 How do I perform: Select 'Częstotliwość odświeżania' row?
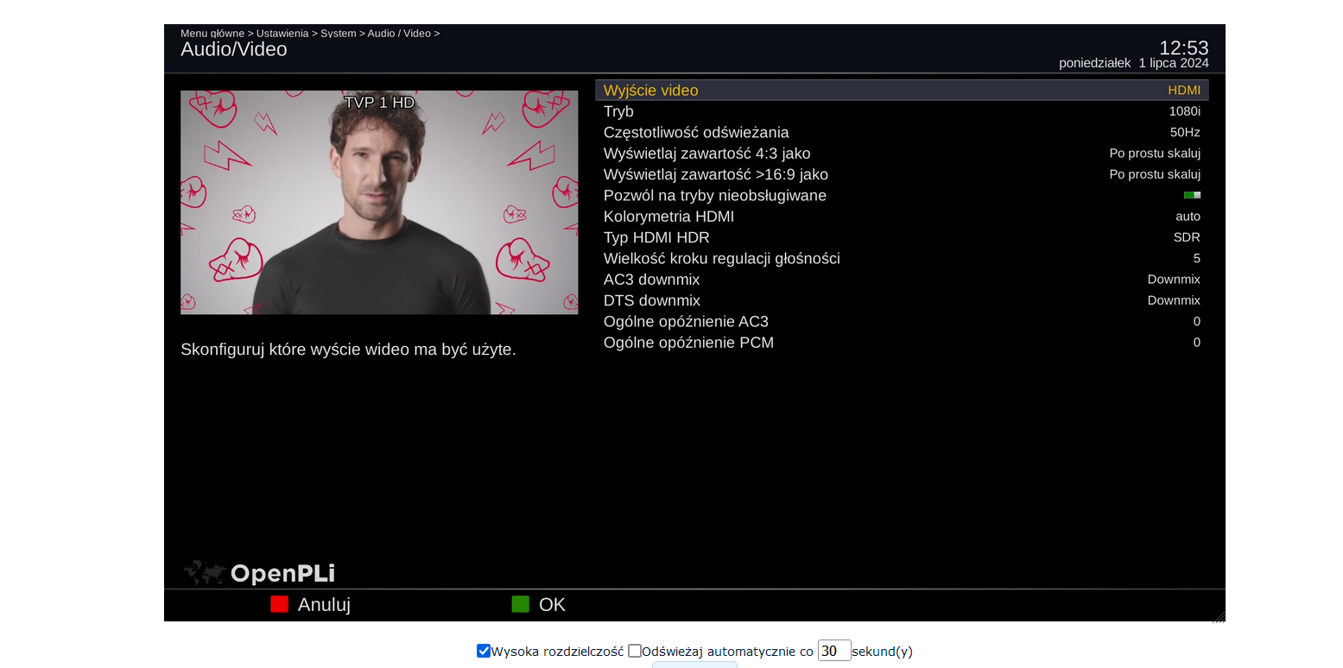902,132
